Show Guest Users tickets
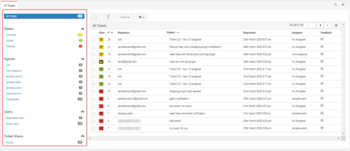The image size is (350, 151). [x=12, y=124]
